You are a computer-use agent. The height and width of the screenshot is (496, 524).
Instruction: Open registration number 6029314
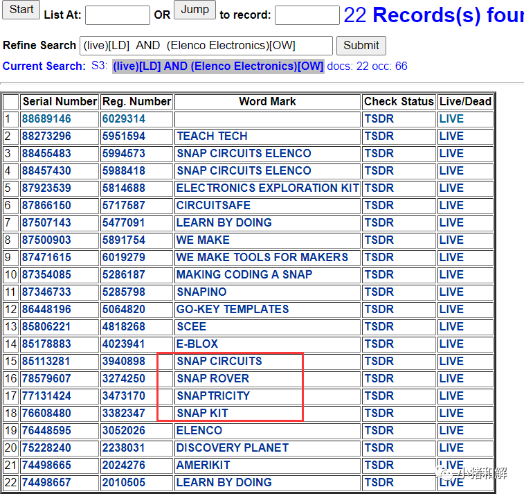pyautogui.click(x=124, y=118)
